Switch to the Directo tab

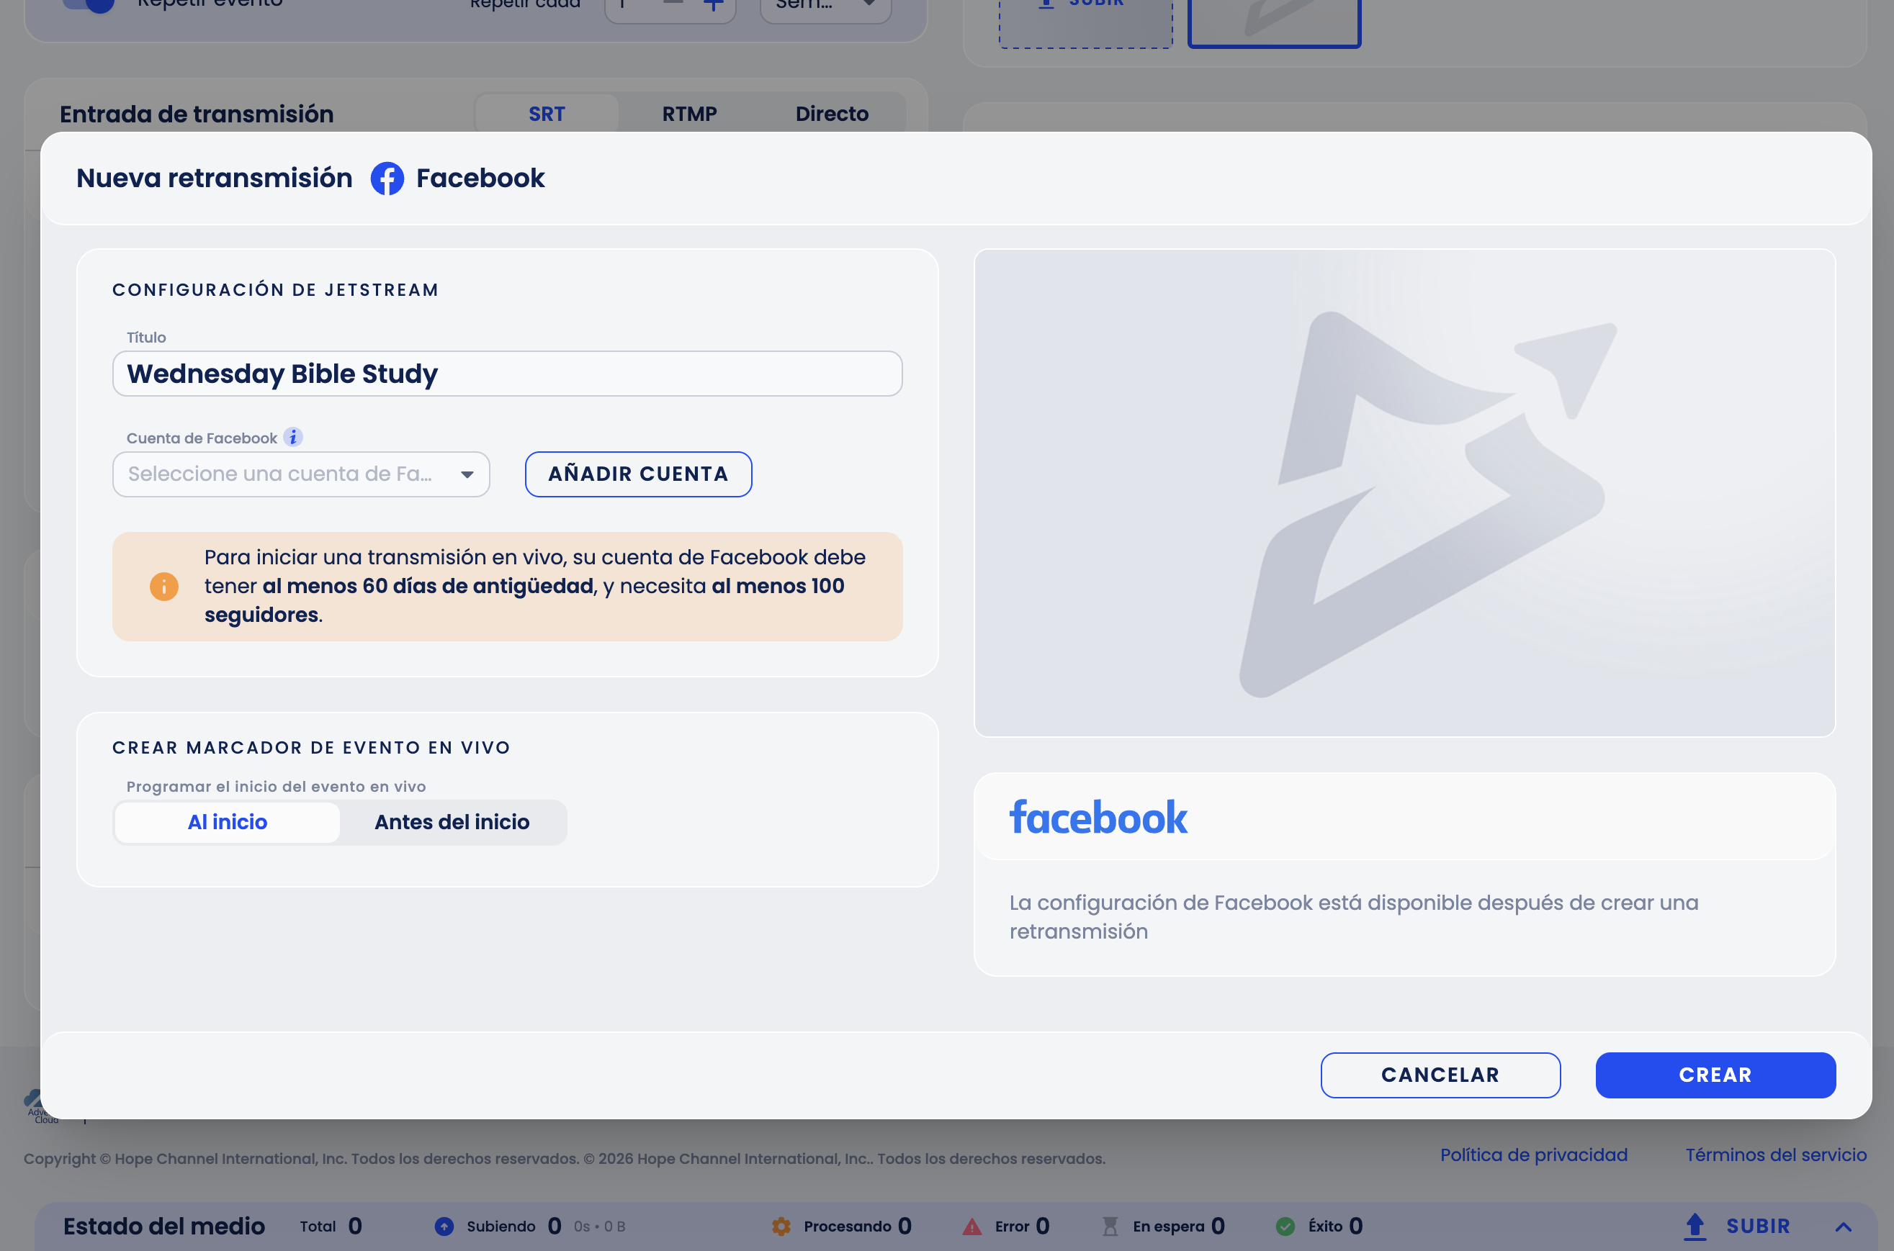(x=832, y=114)
